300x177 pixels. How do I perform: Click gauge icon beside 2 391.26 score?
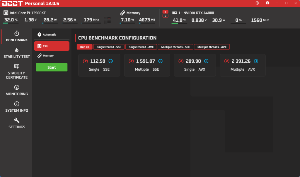[x=227, y=61]
